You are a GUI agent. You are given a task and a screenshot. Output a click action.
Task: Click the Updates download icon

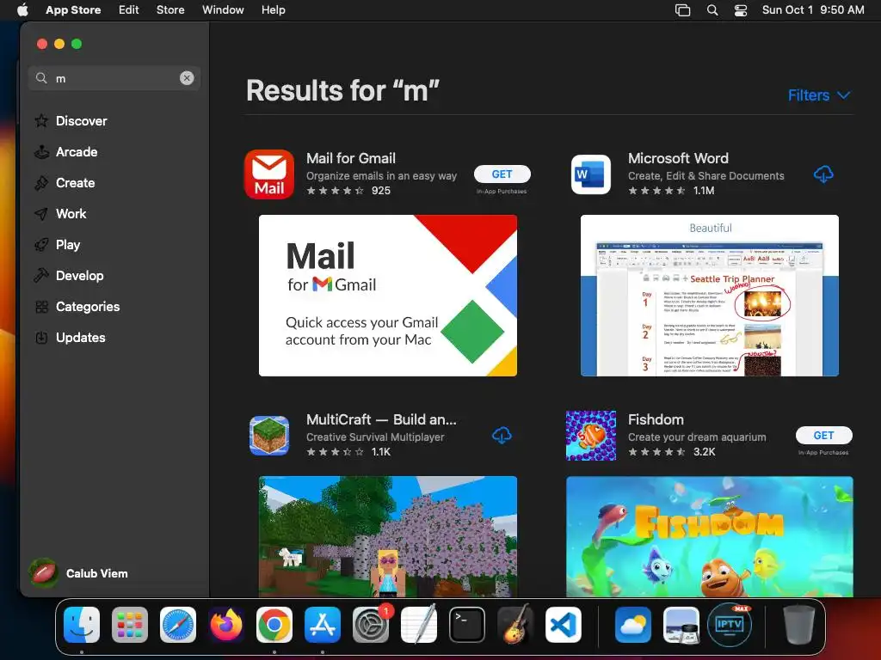coord(41,337)
